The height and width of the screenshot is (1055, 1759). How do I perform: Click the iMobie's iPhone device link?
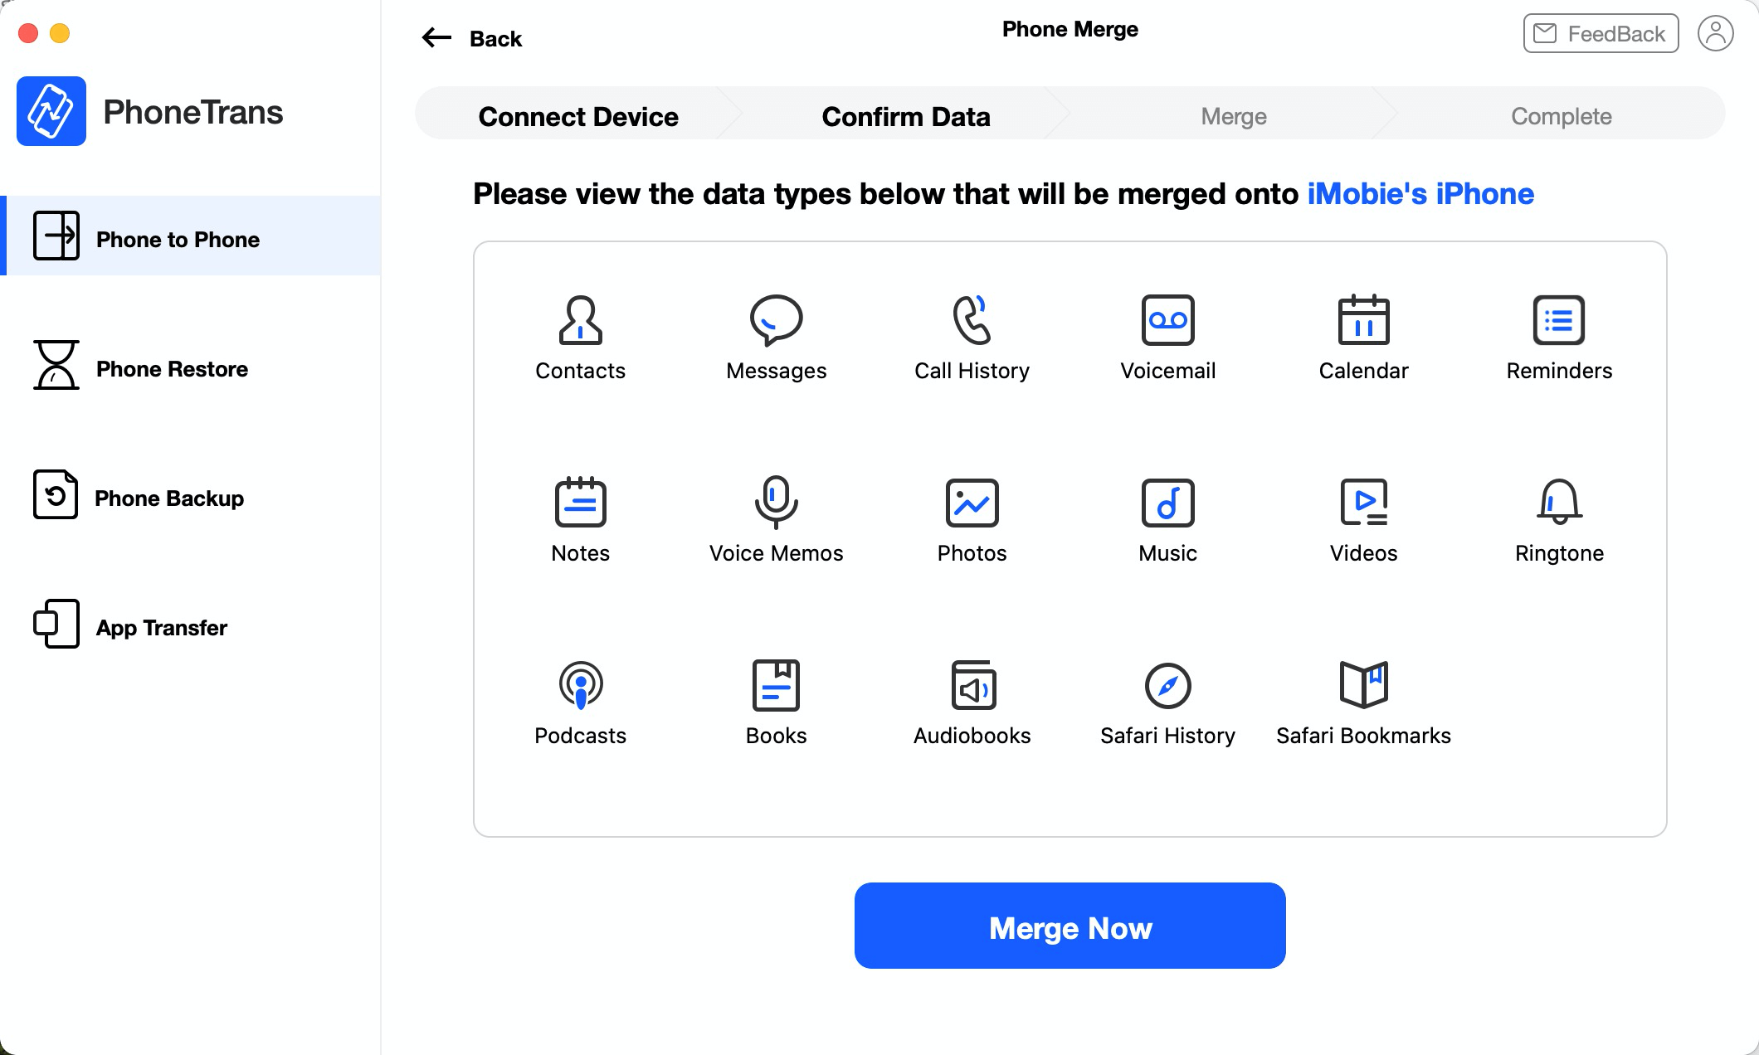tap(1420, 194)
